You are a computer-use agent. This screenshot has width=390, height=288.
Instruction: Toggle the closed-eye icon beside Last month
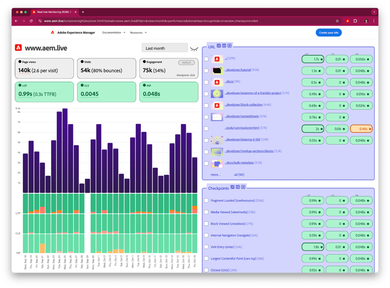pos(194,48)
